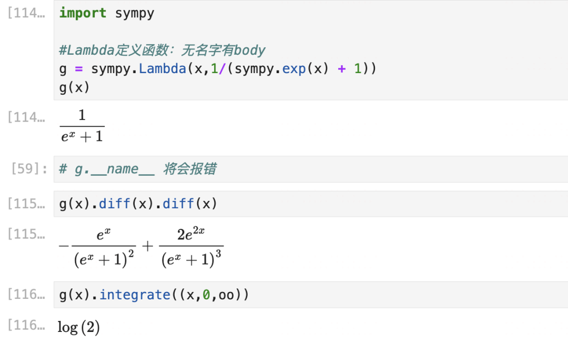Screen dimensions: 568x343
Task: Click the output prompt next to log(2)
Action: tap(26, 326)
